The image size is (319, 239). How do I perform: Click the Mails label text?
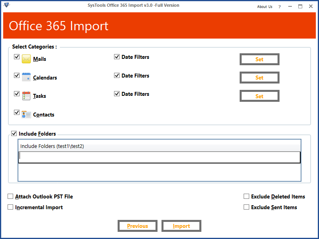[39, 59]
